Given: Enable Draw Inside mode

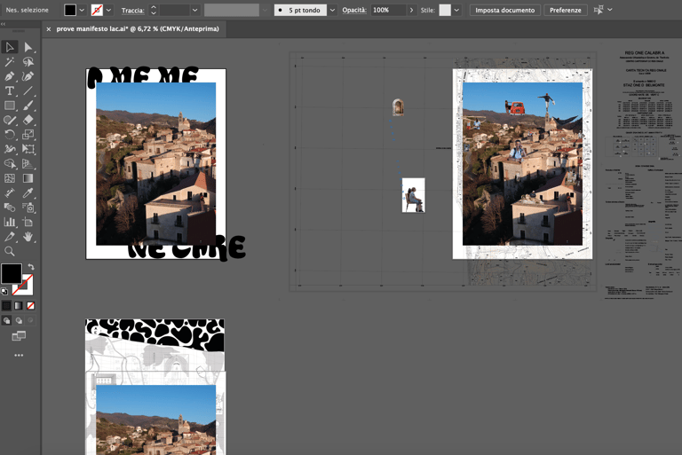Looking at the screenshot, I should pyautogui.click(x=31, y=321).
